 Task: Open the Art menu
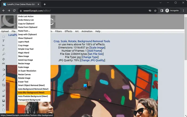(x=77, y=31)
